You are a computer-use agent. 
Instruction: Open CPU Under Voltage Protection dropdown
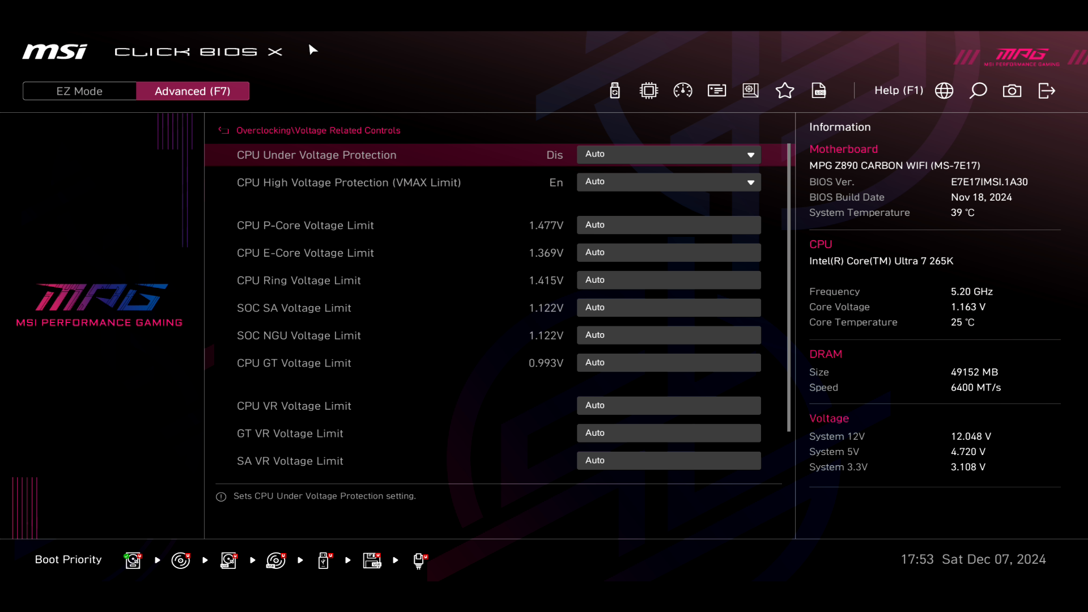click(669, 155)
